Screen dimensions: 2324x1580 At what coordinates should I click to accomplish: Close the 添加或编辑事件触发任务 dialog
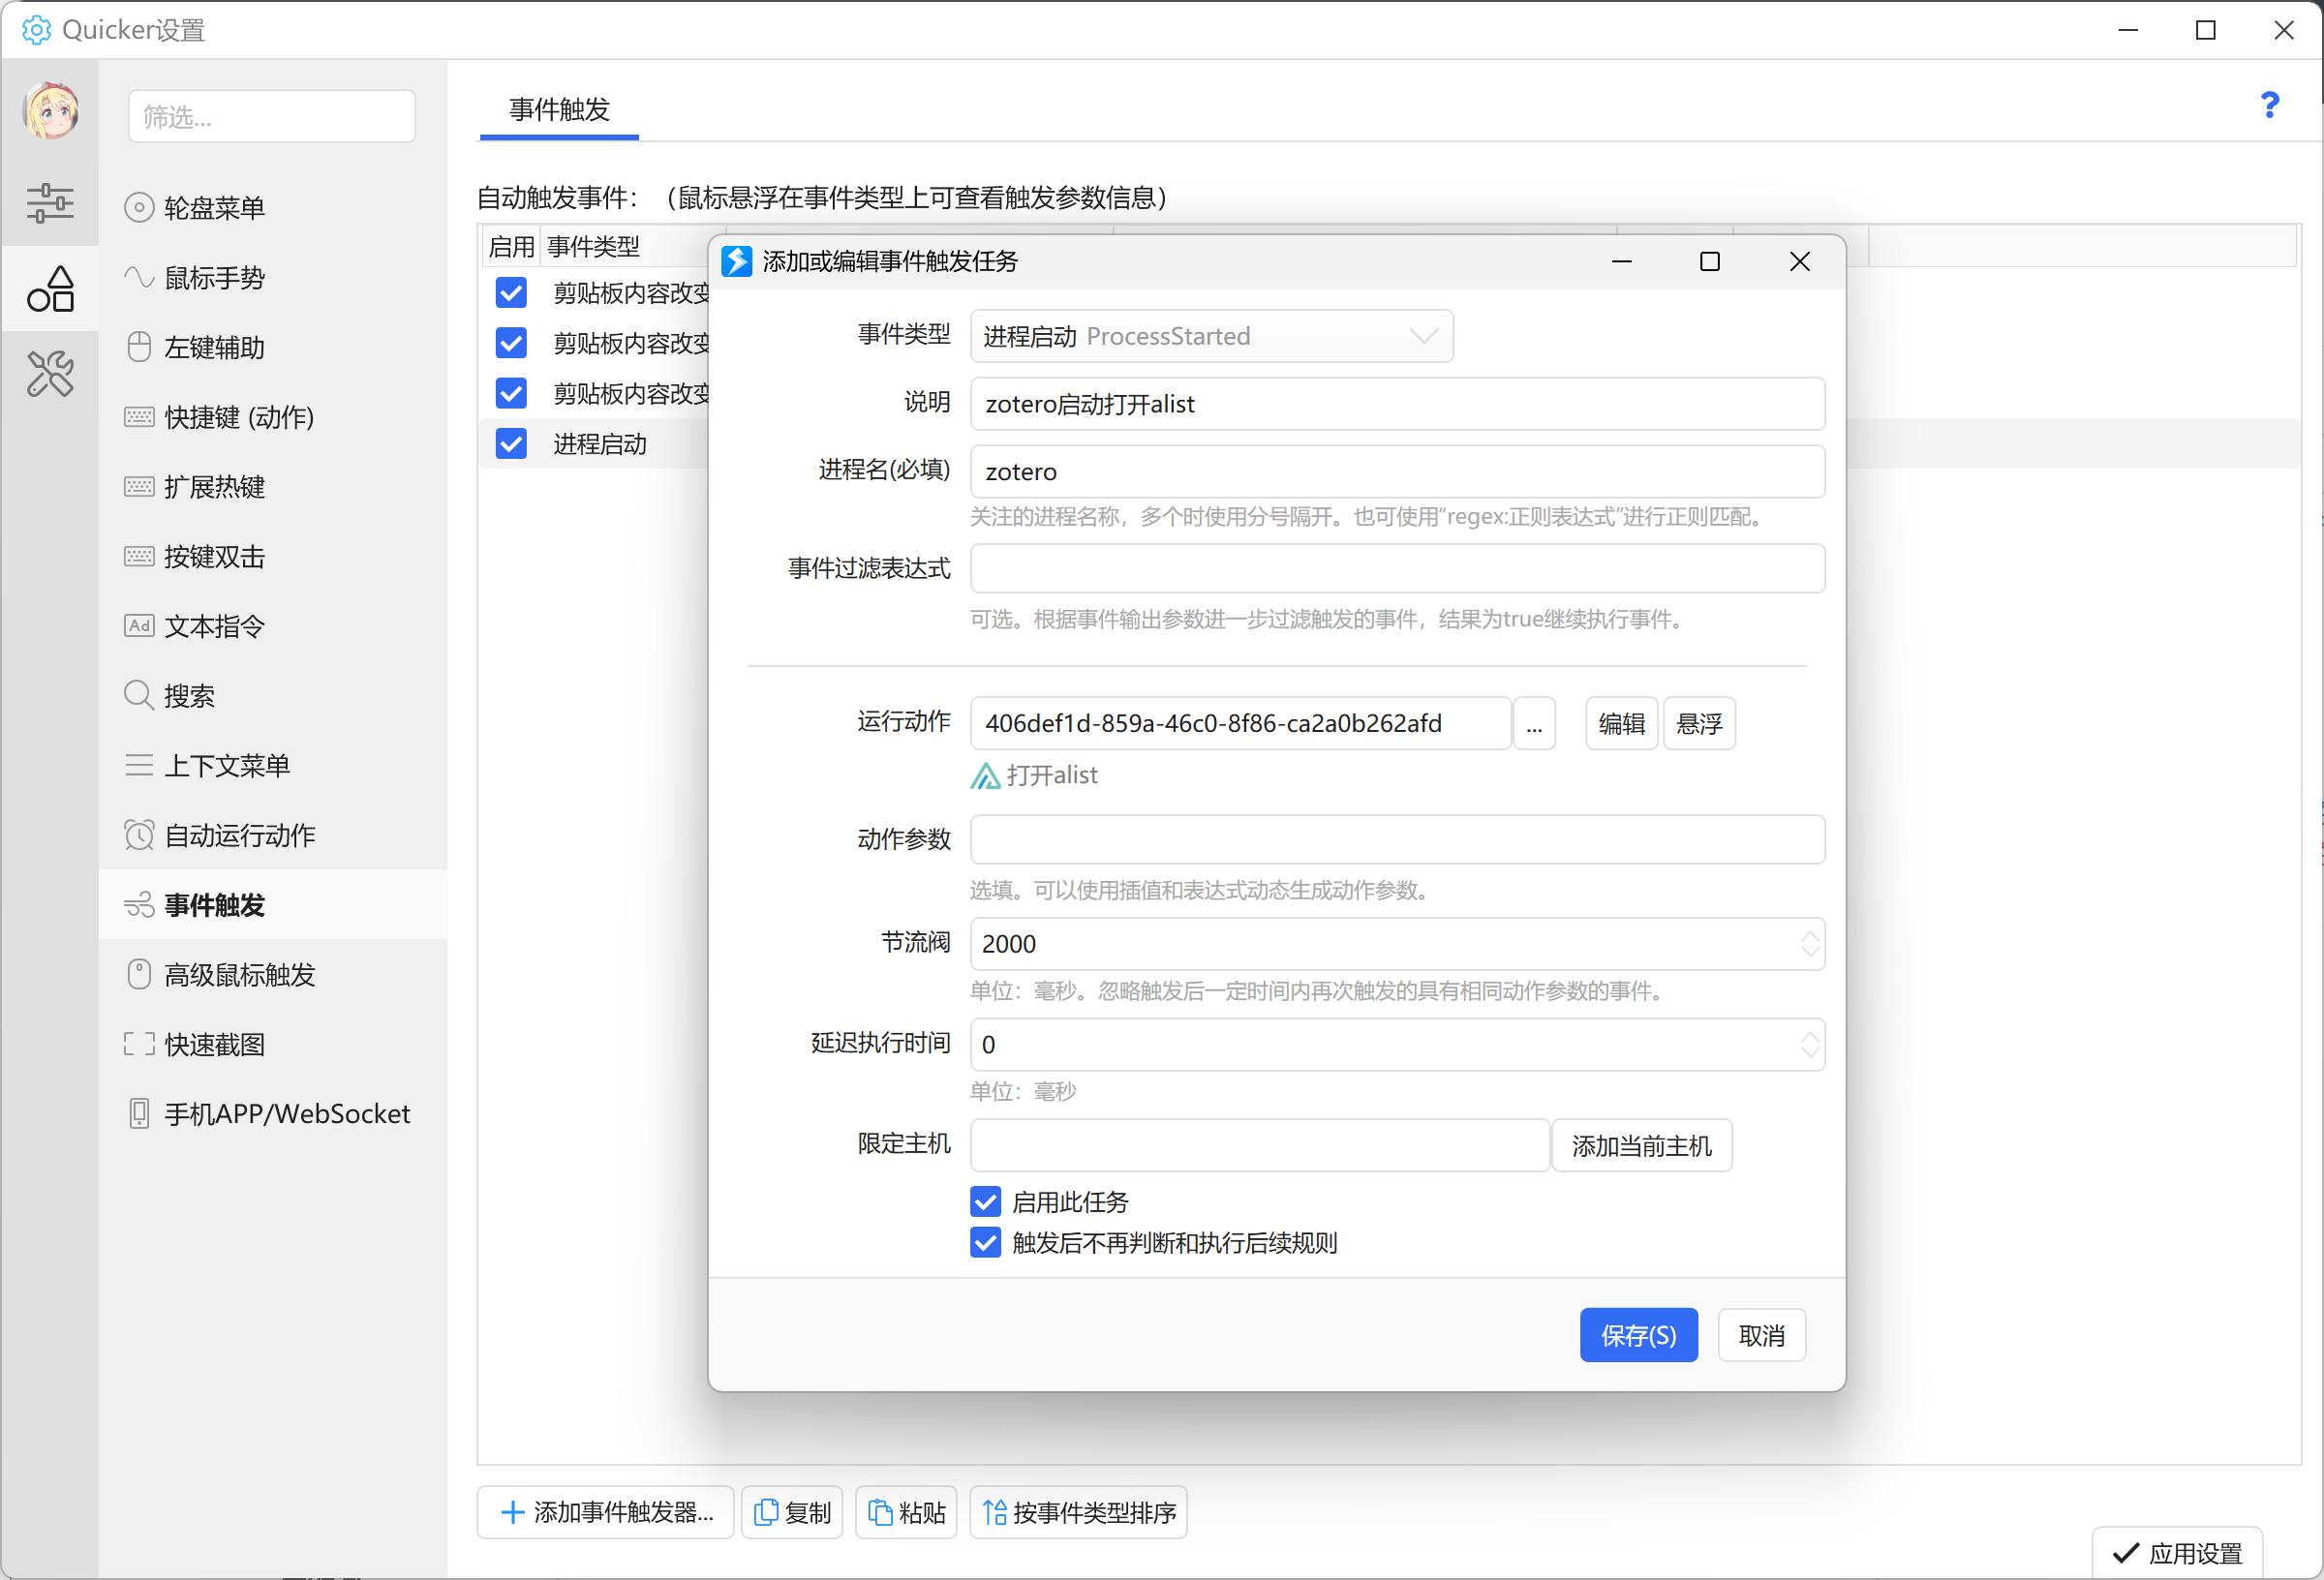1799,261
